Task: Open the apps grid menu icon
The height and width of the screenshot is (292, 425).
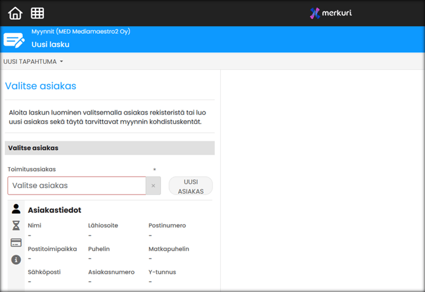Action: point(37,13)
